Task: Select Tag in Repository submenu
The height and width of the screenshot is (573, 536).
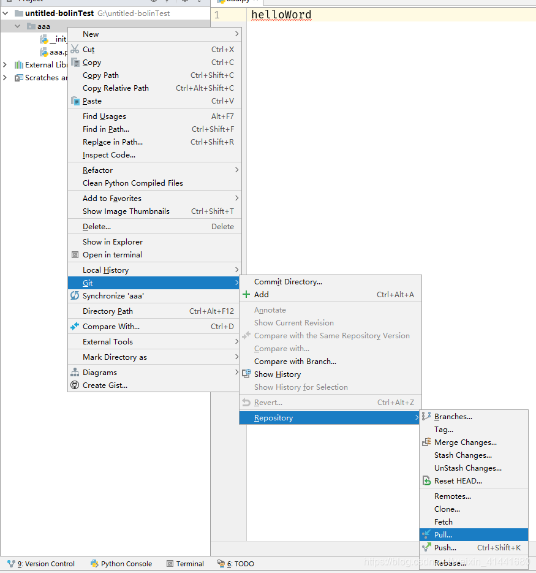Action: pos(474,430)
